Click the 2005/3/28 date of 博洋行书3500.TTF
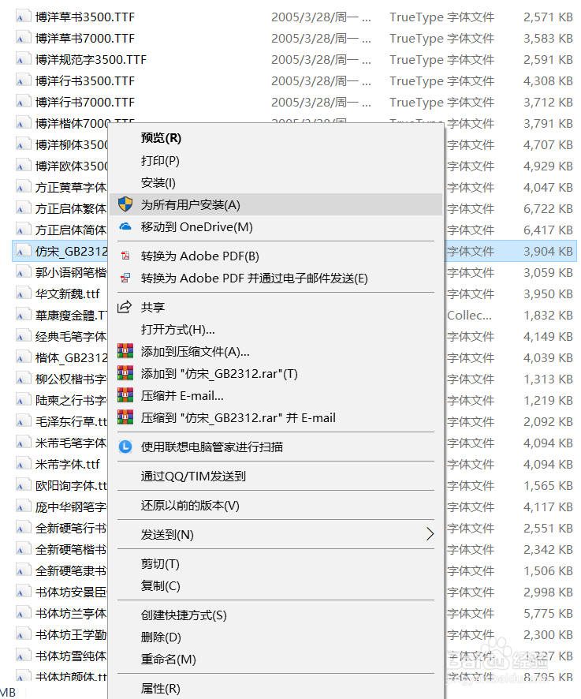This screenshot has height=699, width=581. pyautogui.click(x=321, y=81)
